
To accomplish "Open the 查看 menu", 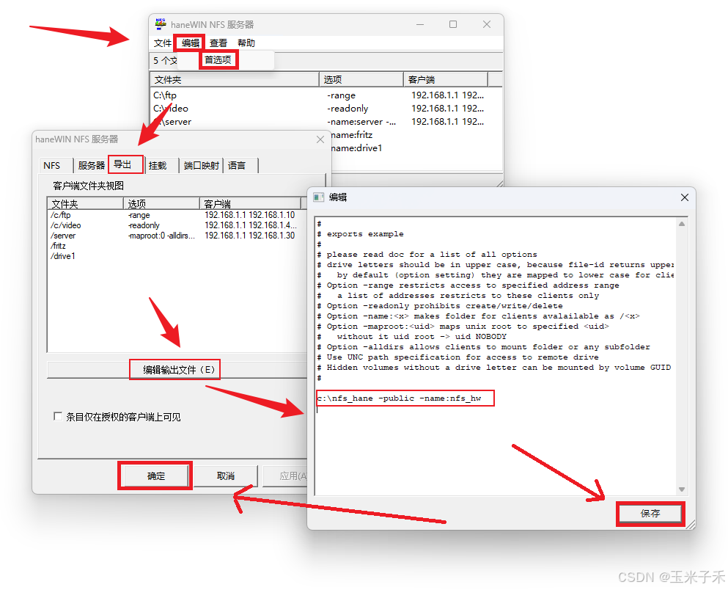I will (x=218, y=43).
